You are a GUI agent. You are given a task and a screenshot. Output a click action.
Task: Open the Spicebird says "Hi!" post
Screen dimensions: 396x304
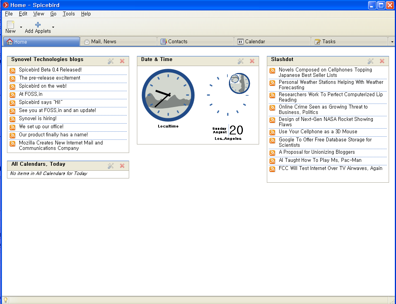[x=41, y=102]
